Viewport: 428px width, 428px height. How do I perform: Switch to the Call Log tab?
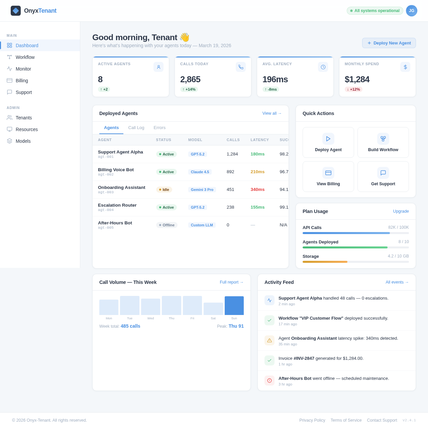pyautogui.click(x=136, y=128)
